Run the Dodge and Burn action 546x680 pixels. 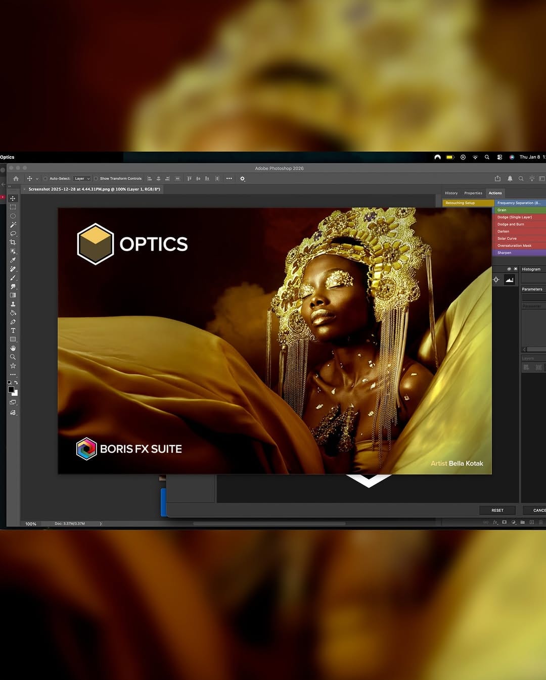point(521,224)
